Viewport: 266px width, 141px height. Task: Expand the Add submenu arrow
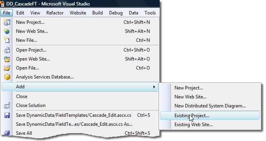pyautogui.click(x=154, y=87)
